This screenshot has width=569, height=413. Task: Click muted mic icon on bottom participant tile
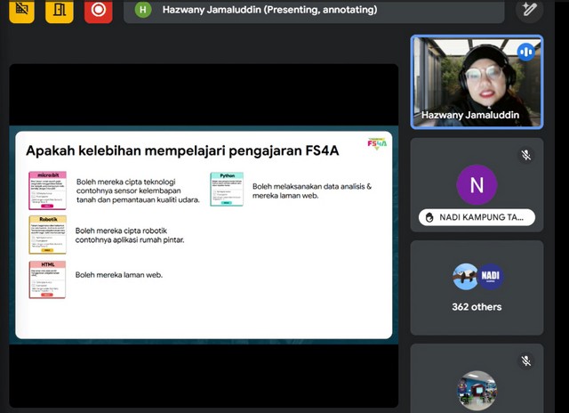526,360
